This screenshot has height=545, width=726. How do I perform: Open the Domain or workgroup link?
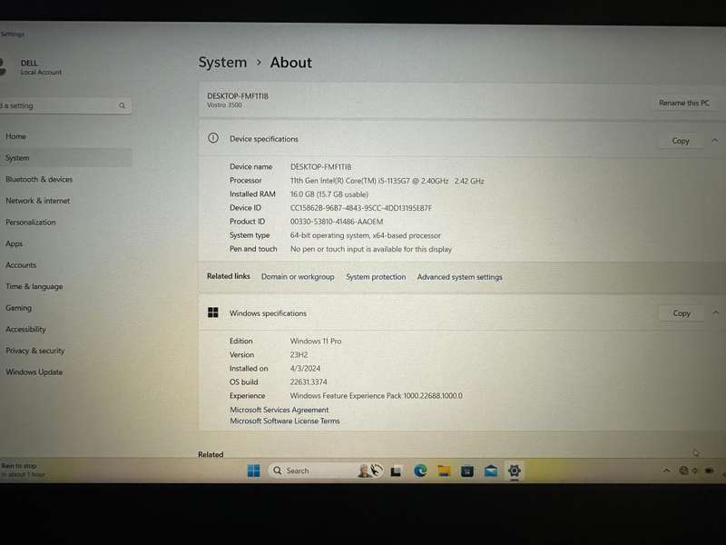click(x=298, y=277)
